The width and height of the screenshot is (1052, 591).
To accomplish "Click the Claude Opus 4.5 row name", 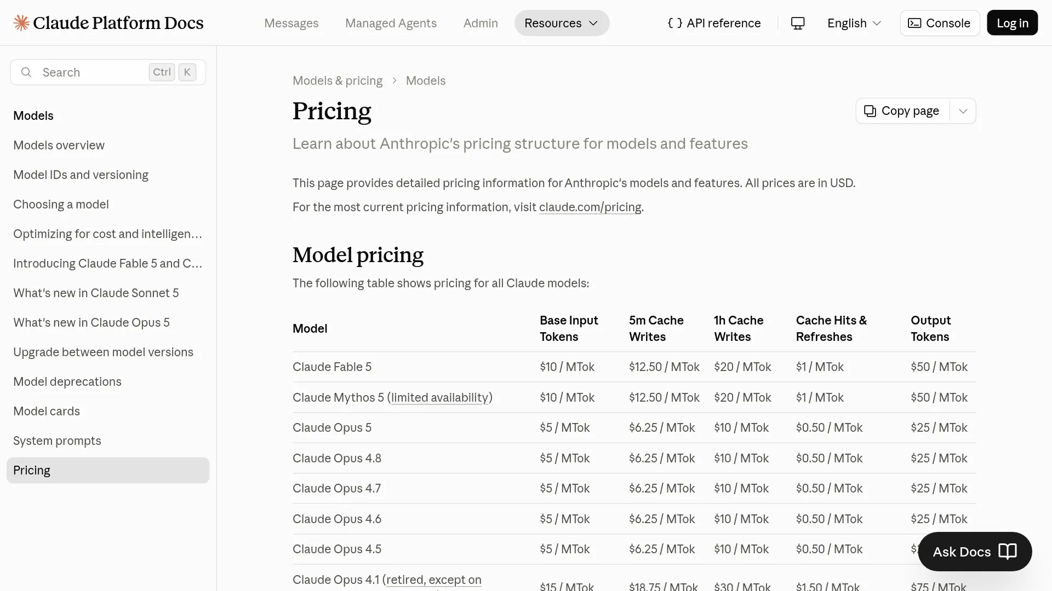I will pyautogui.click(x=337, y=549).
